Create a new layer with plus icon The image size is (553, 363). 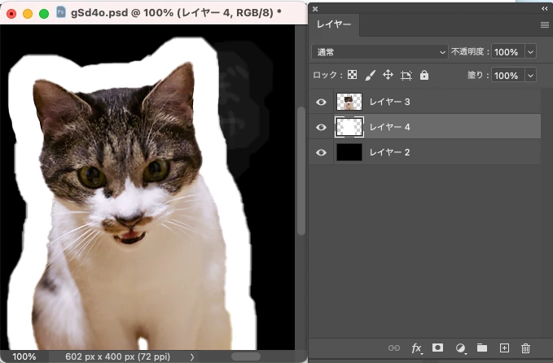pos(504,348)
